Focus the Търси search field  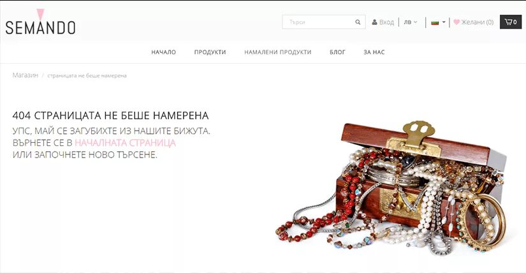coord(319,22)
